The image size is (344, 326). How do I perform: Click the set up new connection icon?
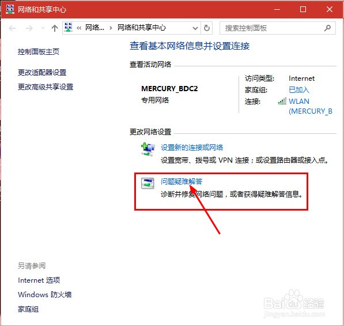pyautogui.click(x=148, y=149)
